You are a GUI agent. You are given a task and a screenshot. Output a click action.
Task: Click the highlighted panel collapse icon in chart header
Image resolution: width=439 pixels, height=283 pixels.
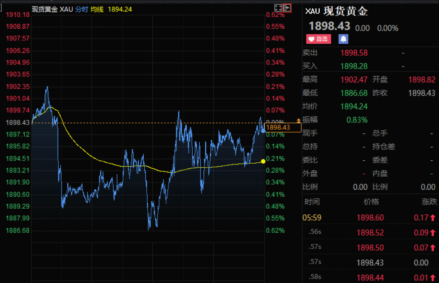point(287,8)
